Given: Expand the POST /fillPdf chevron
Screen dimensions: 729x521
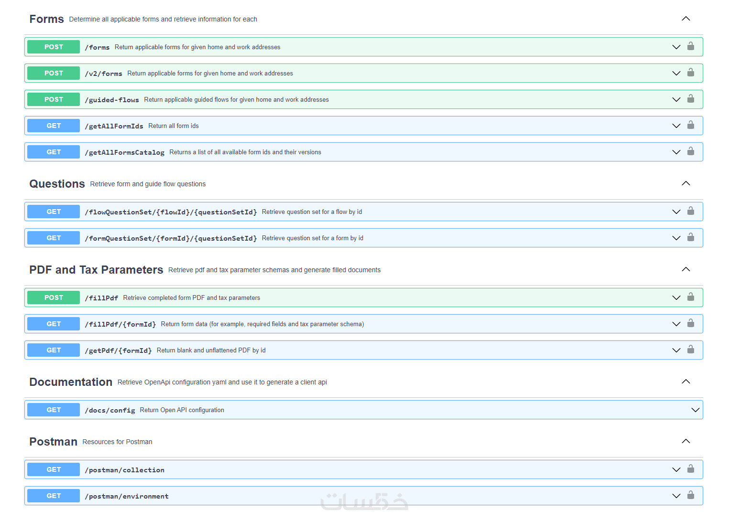Looking at the screenshot, I should [x=676, y=298].
